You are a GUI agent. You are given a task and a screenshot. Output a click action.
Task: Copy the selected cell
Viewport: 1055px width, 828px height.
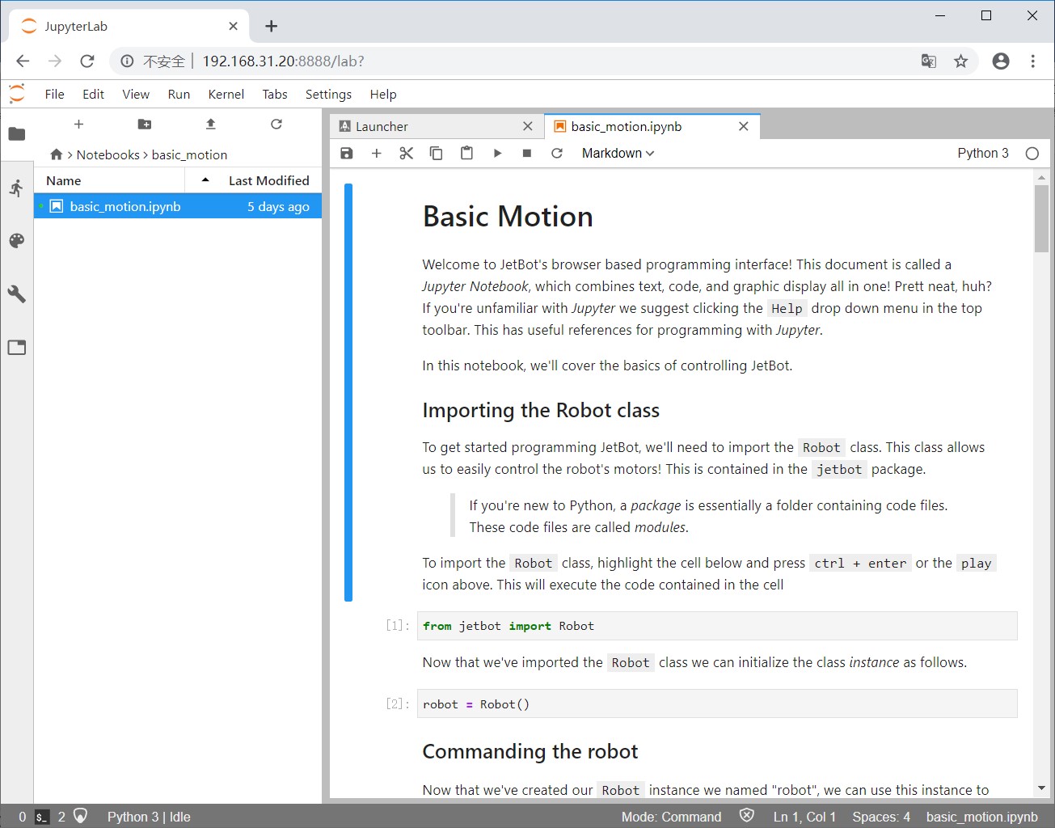437,153
